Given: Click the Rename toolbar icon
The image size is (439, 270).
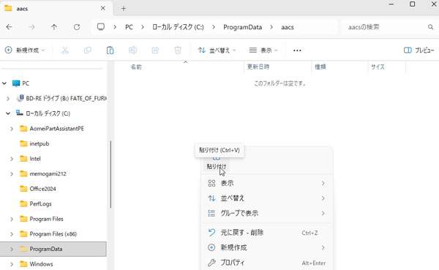Looking at the screenshot, I should 132,50.
